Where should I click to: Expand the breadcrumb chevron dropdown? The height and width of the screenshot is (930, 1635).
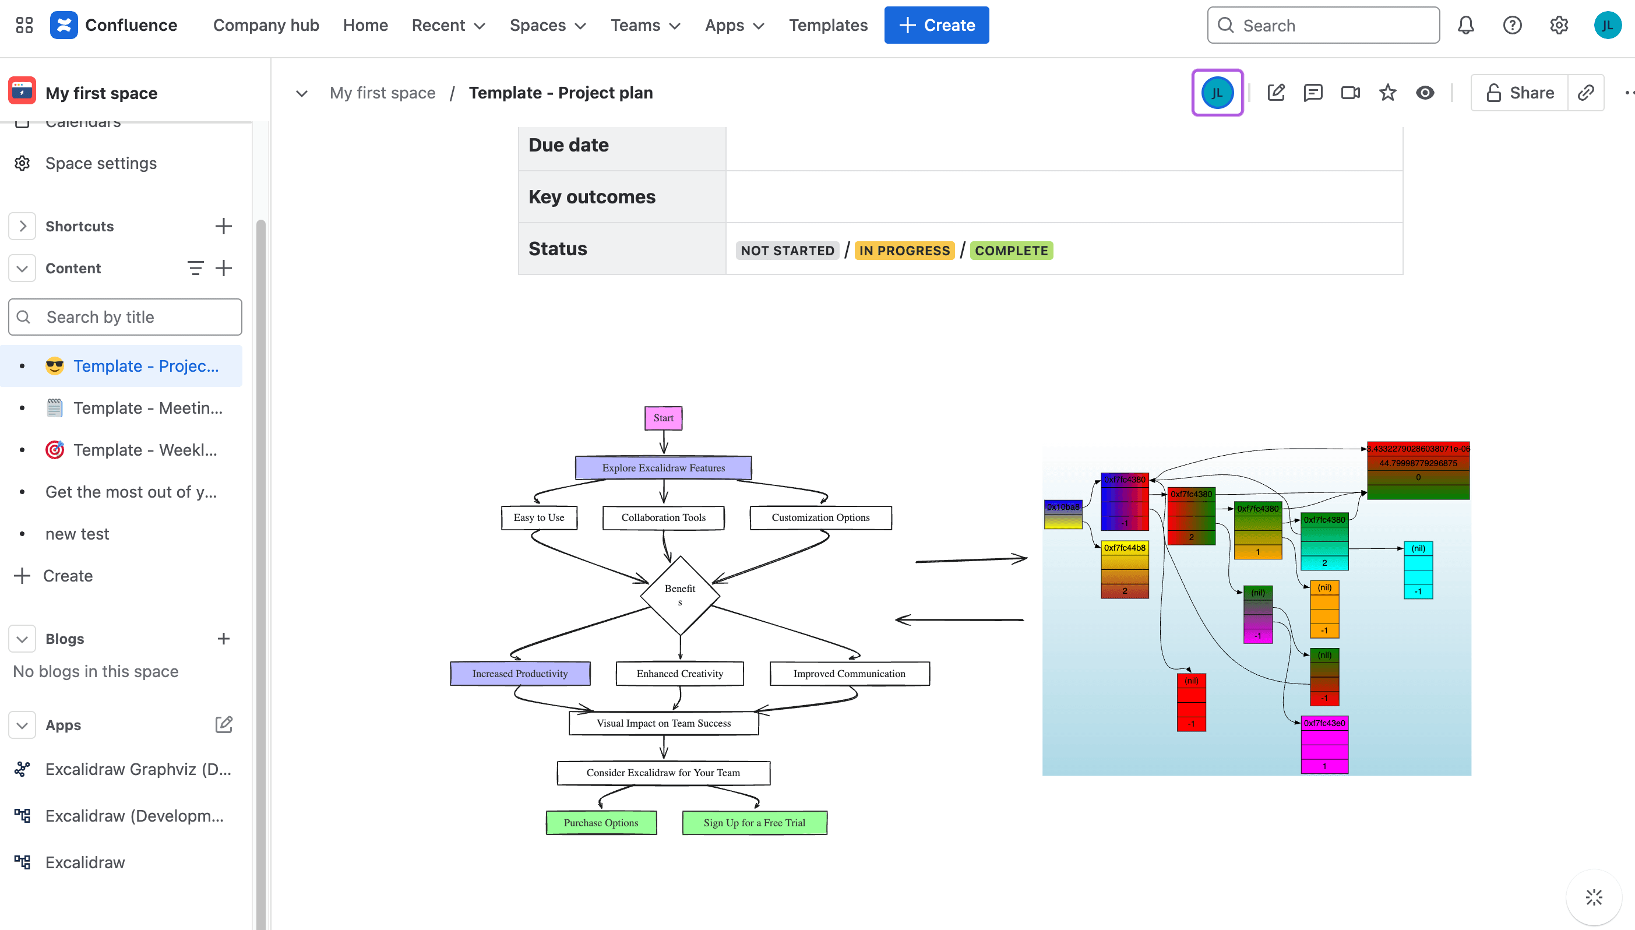(x=301, y=93)
